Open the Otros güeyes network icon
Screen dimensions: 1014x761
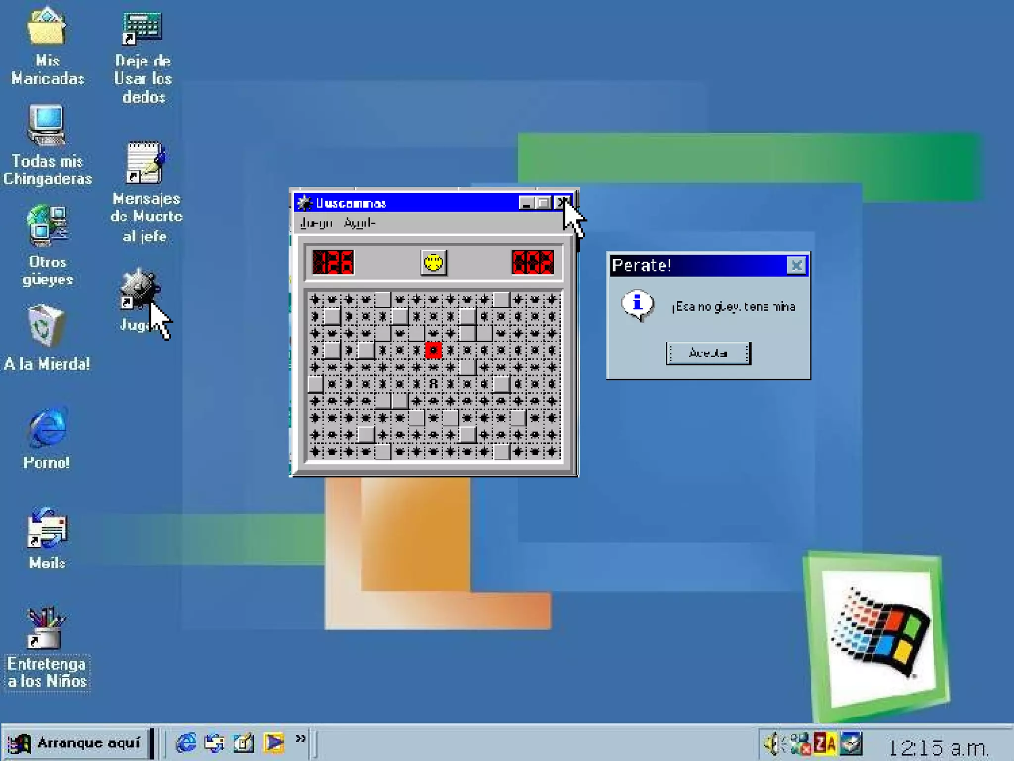(x=48, y=226)
